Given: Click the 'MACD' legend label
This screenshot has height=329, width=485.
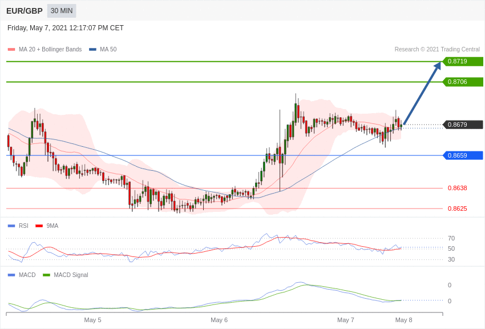Looking at the screenshot, I should coord(27,275).
